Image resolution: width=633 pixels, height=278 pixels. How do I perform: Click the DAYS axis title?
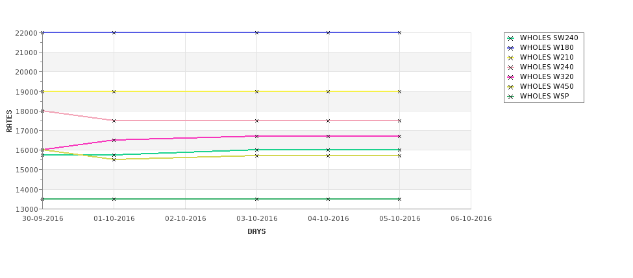point(256,231)
